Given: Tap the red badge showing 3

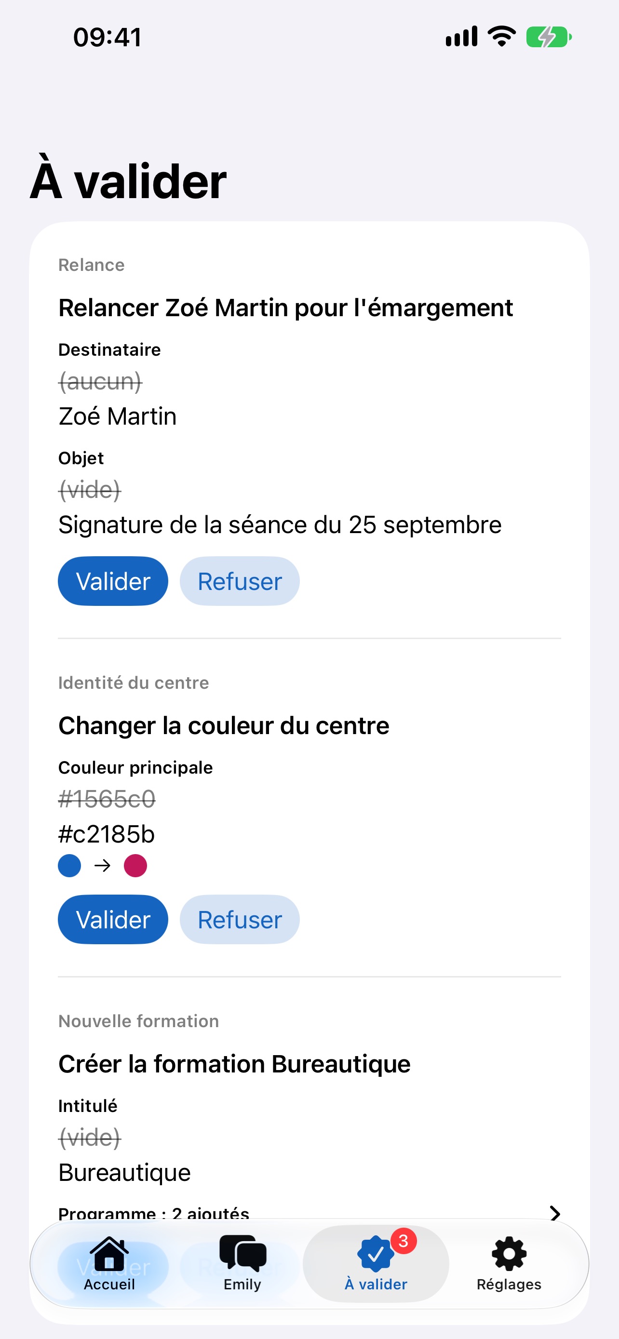Looking at the screenshot, I should [404, 1241].
